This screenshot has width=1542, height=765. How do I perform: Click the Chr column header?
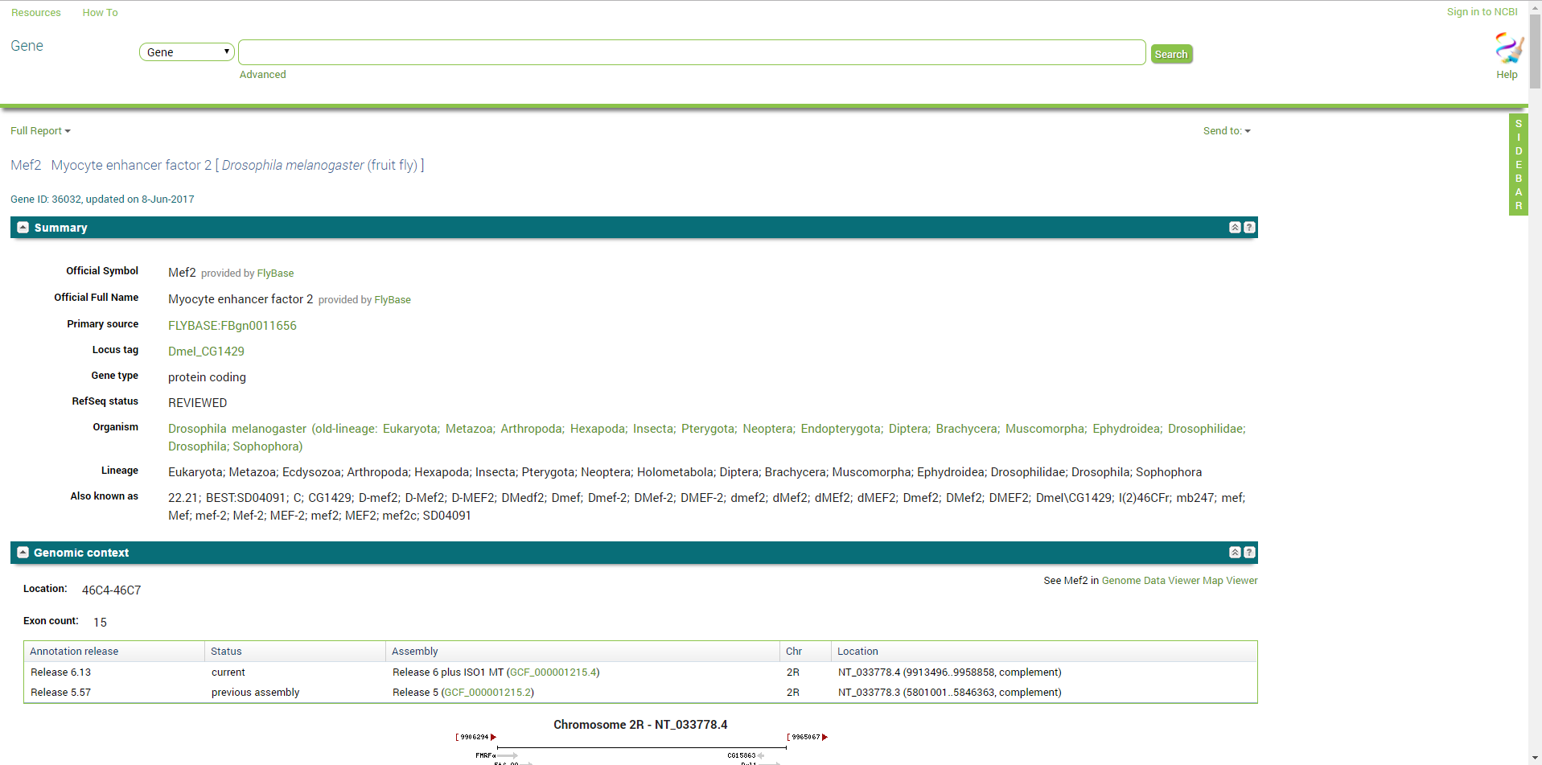click(x=805, y=652)
